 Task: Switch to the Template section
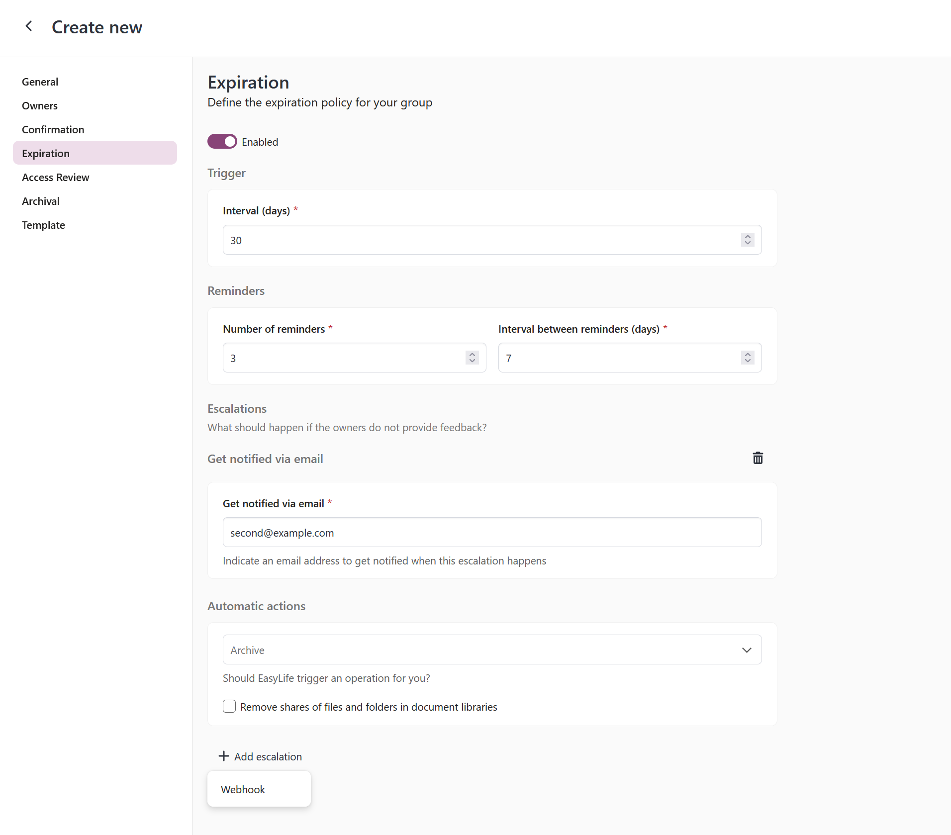(x=43, y=225)
